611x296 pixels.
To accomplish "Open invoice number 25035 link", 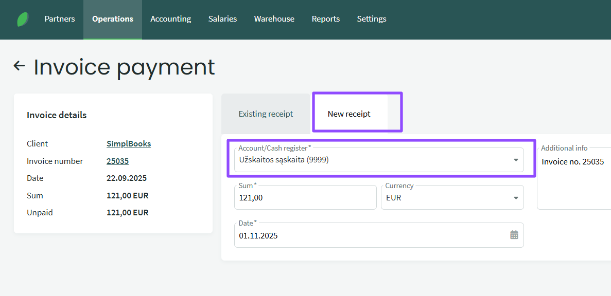I will pos(117,161).
